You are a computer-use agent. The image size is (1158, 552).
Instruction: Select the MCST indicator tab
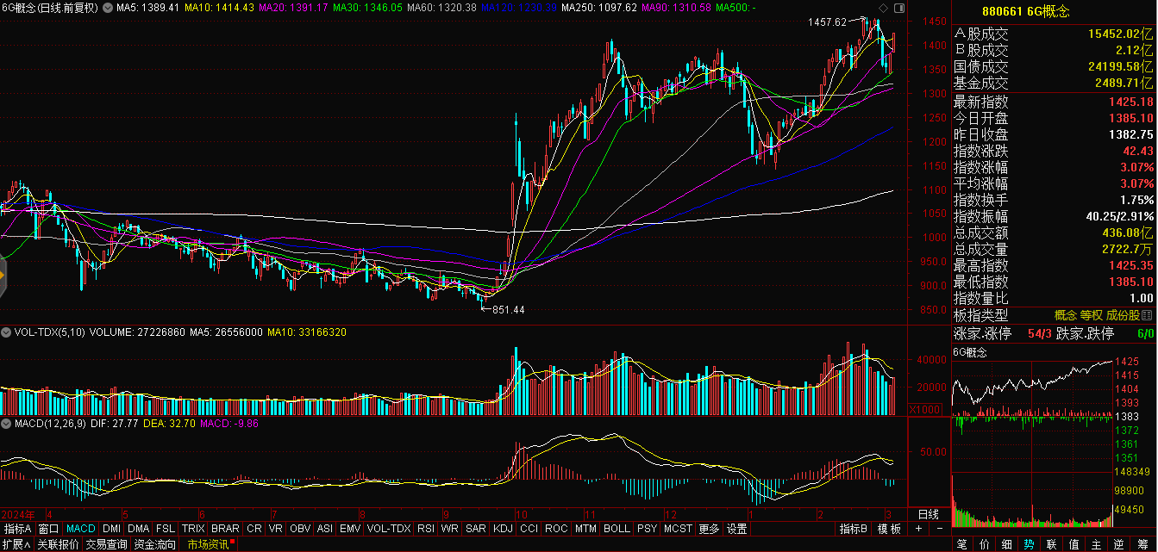pyautogui.click(x=678, y=529)
